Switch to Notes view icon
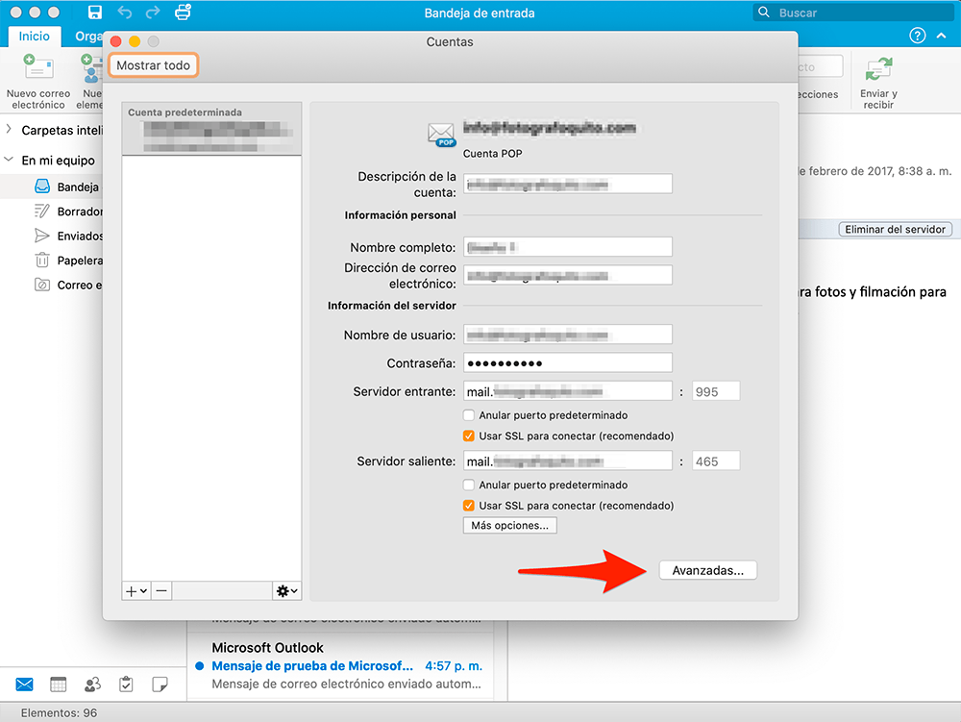This screenshot has height=722, width=961. pos(160,684)
